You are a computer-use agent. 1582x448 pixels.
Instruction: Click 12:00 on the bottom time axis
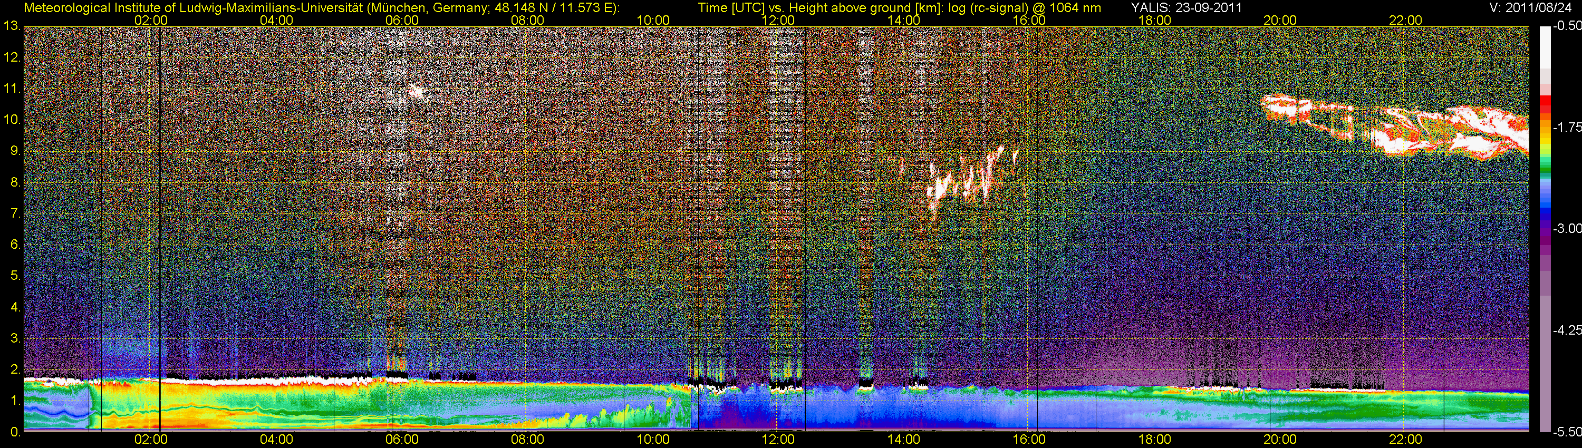click(778, 440)
